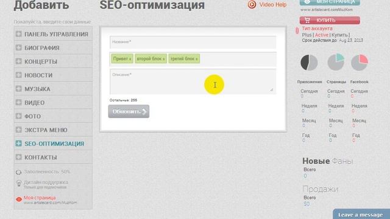Expand the SEO-оптимизация plus icon
390x219 pixels.
(19, 144)
